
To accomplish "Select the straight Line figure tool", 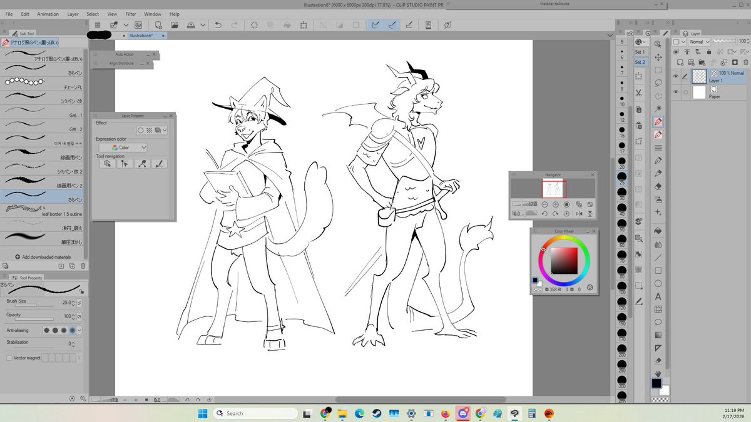I will click(658, 258).
